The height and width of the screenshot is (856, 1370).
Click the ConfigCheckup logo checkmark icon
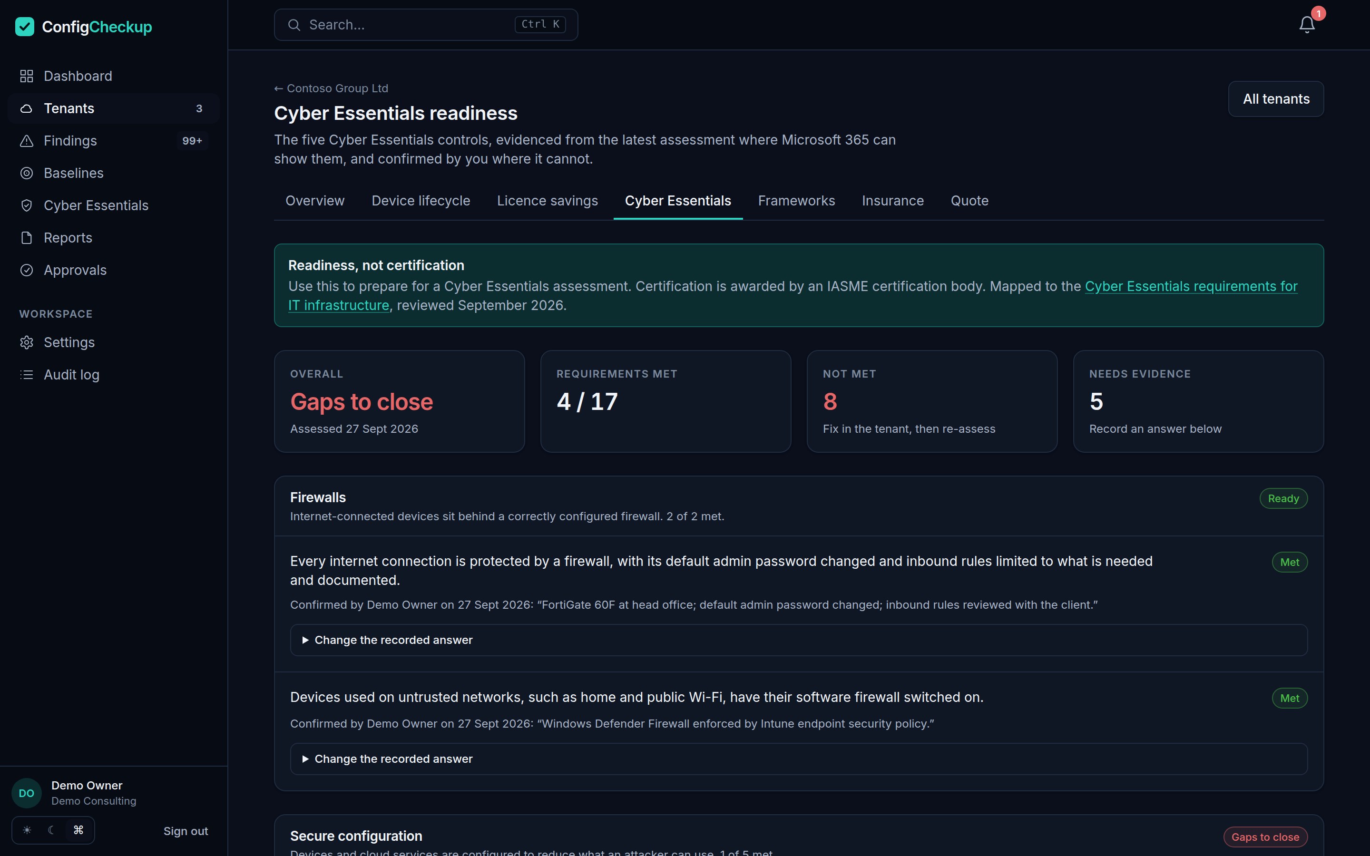(24, 27)
